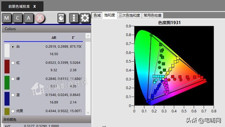Select the 红 radio button
The image size is (225, 127).
pyautogui.click(x=13, y=63)
